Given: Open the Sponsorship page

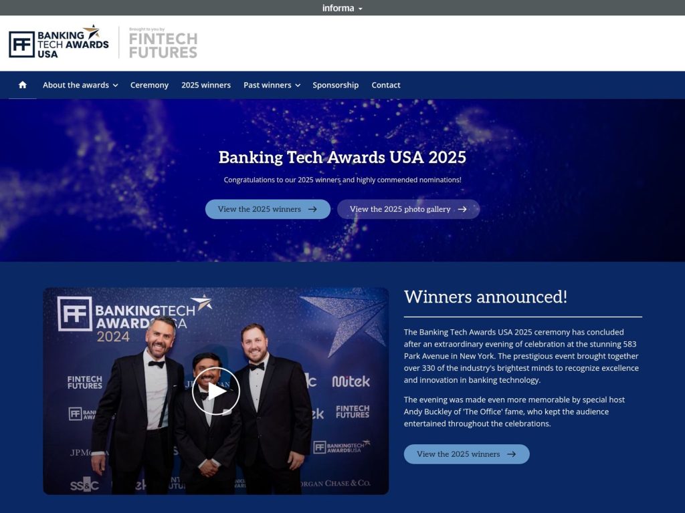Looking at the screenshot, I should (335, 85).
